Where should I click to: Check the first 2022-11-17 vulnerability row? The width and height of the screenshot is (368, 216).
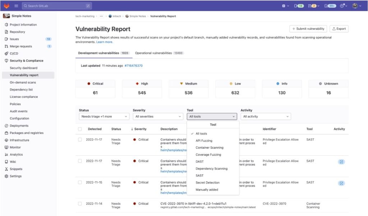pos(80,140)
